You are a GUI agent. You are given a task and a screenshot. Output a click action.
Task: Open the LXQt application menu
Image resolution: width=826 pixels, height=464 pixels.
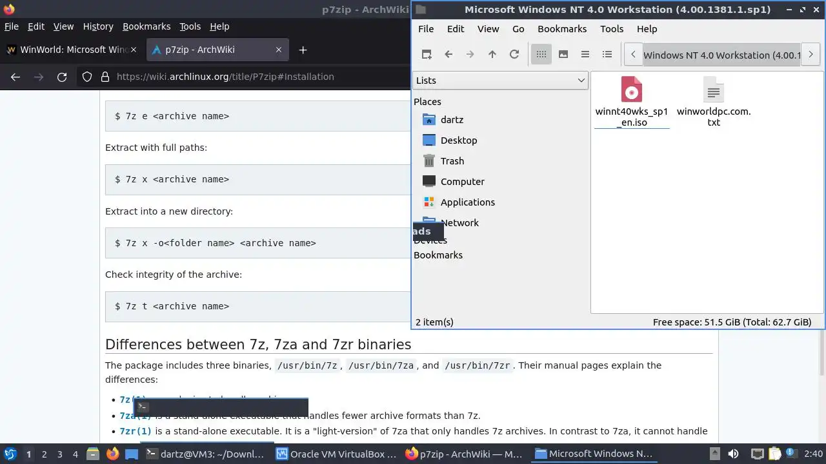tap(10, 454)
